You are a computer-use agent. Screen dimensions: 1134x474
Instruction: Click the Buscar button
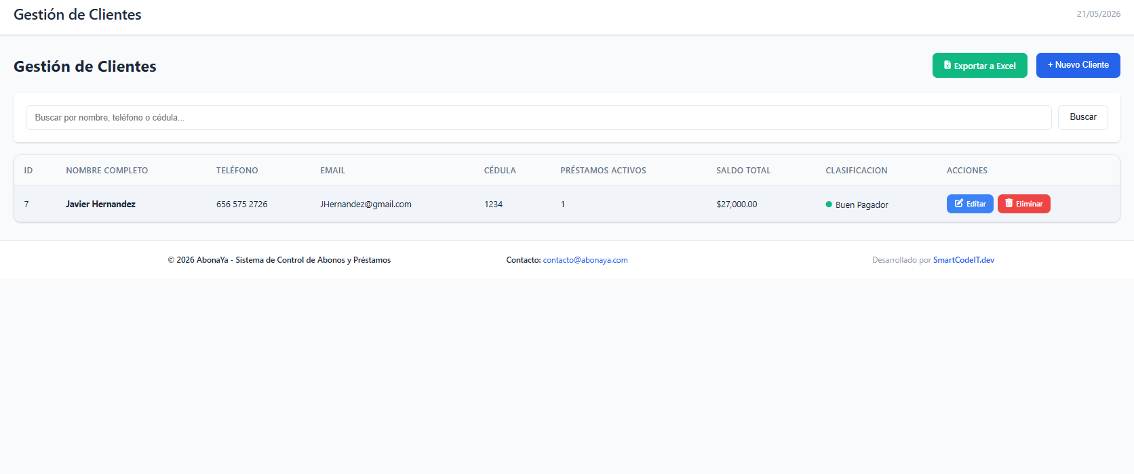coord(1083,117)
